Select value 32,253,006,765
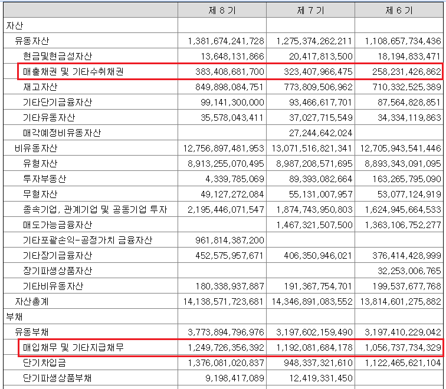This screenshot has height=389, width=446. (x=409, y=271)
